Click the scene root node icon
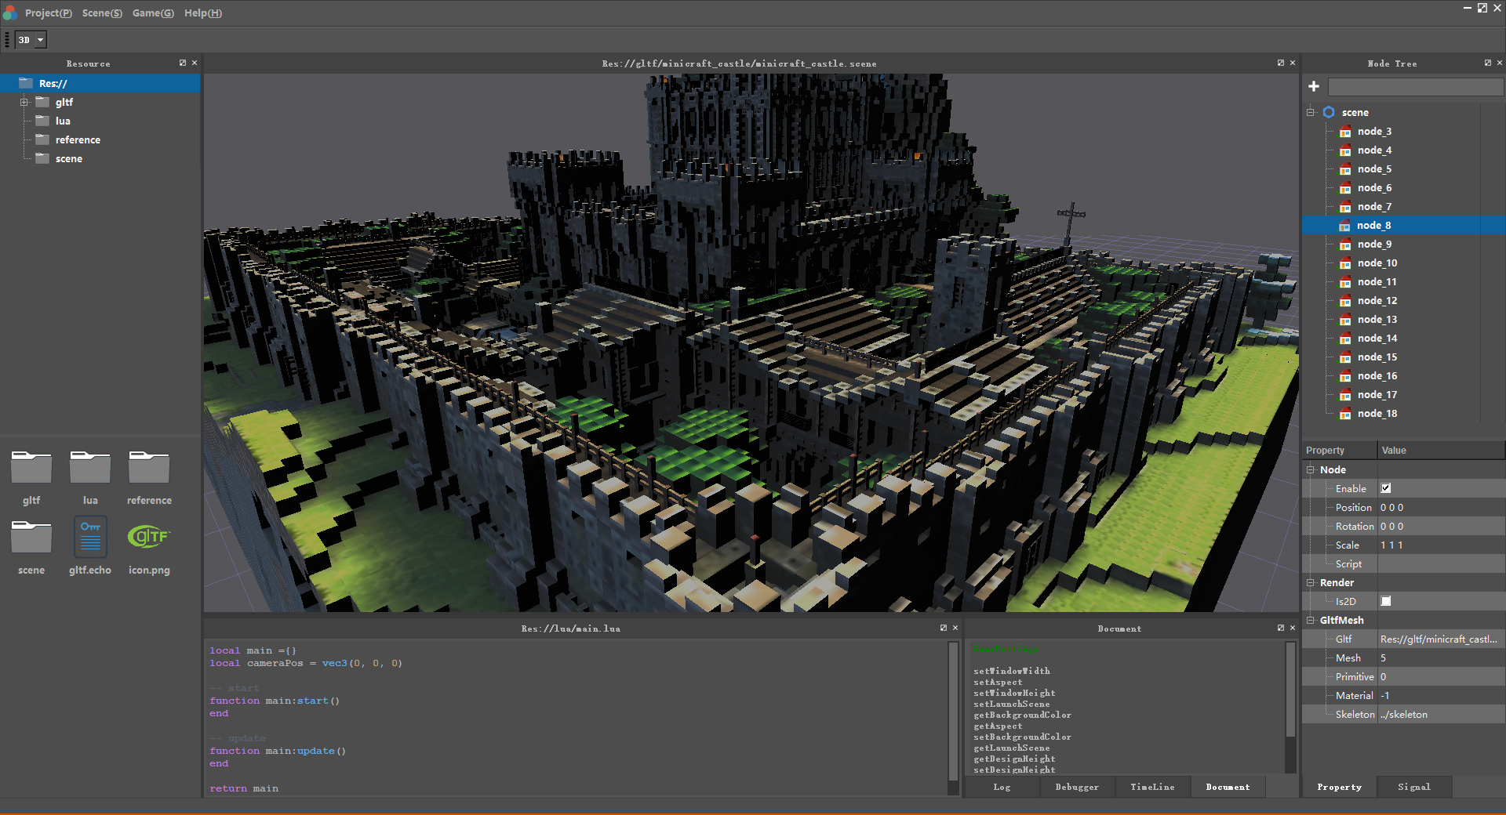This screenshot has height=815, width=1506. [1329, 113]
